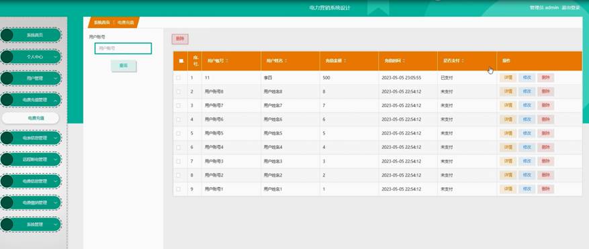Focus the 用户账号 search input field

tap(123, 48)
